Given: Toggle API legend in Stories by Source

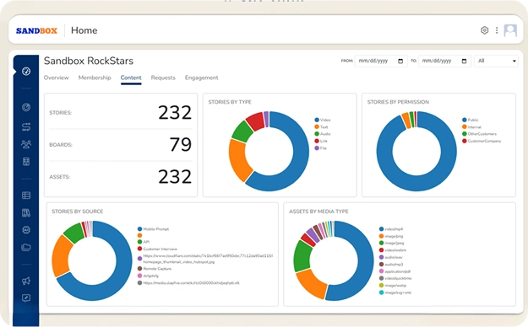Looking at the screenshot, I should (x=144, y=242).
